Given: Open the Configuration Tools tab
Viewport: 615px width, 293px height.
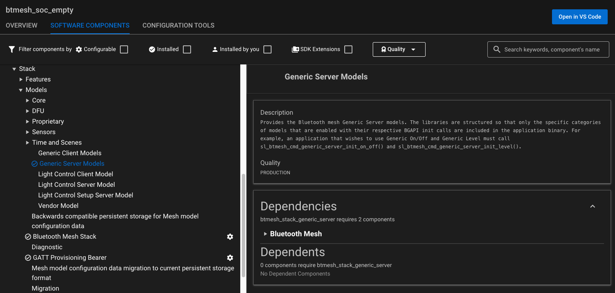Looking at the screenshot, I should click(x=178, y=26).
